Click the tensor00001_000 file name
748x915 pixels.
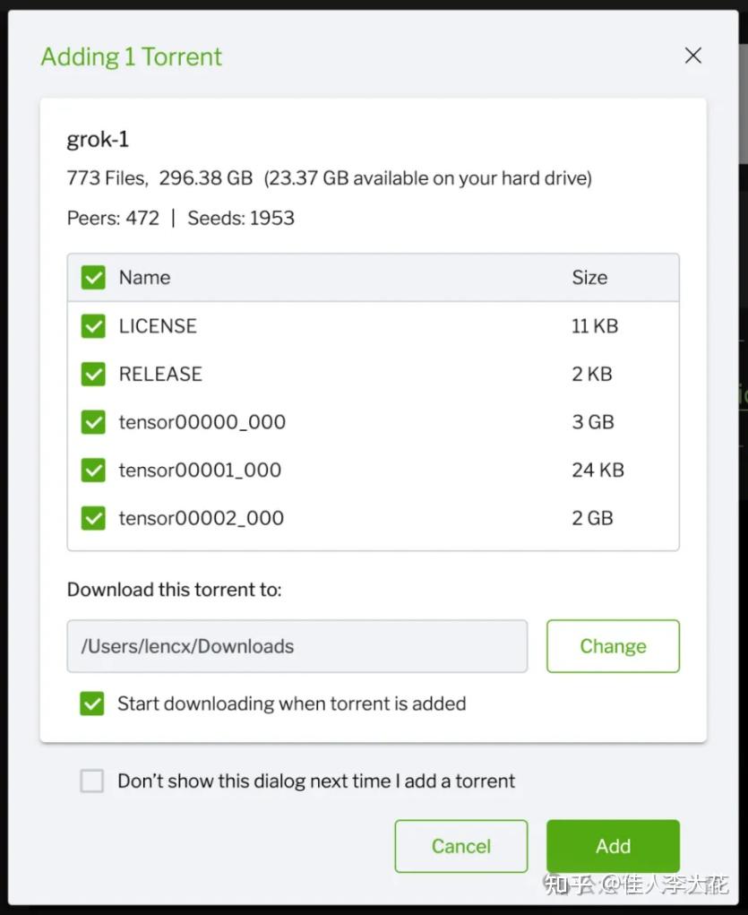coord(200,470)
